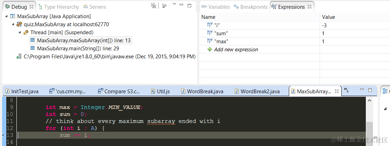This screenshot has height=146, width=390.
Task: Select Thread [main] (Suspended) row
Action: pyautogui.click(x=62, y=32)
